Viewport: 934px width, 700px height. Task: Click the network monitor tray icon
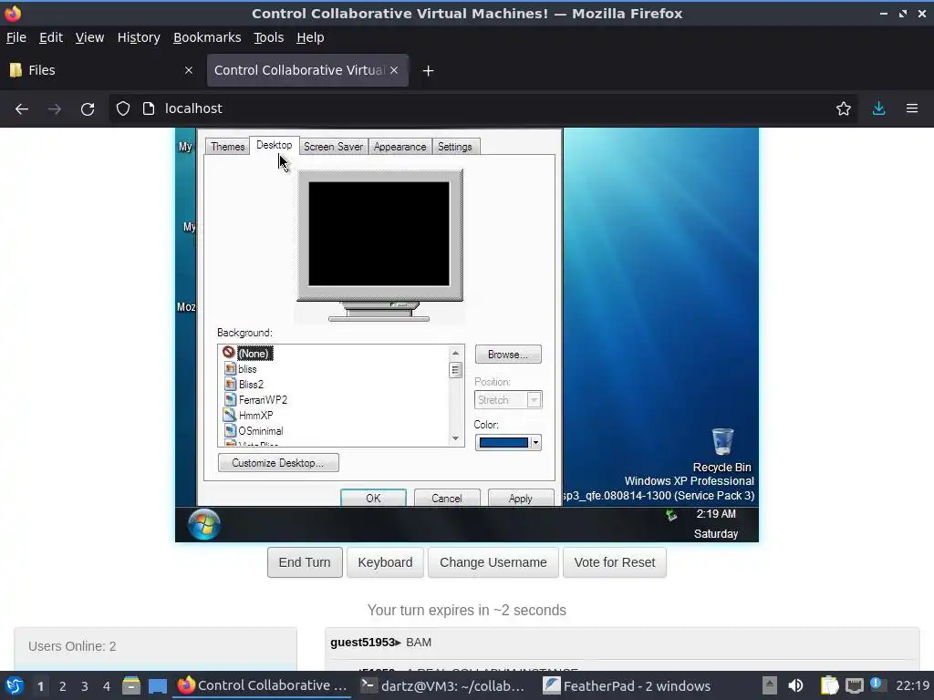[854, 685]
